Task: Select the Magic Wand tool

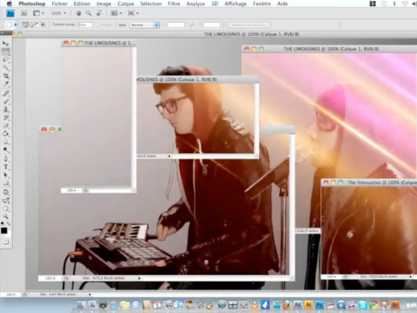Action: [5, 67]
